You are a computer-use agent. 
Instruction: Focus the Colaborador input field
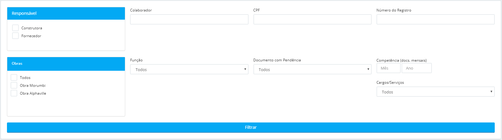click(x=189, y=19)
